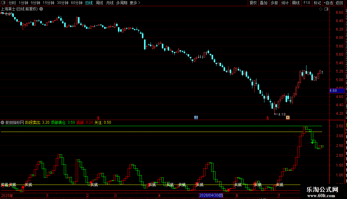The height and width of the screenshot is (199, 347).
Task: Click the 2025年 label on time axis
Action: tap(7, 195)
